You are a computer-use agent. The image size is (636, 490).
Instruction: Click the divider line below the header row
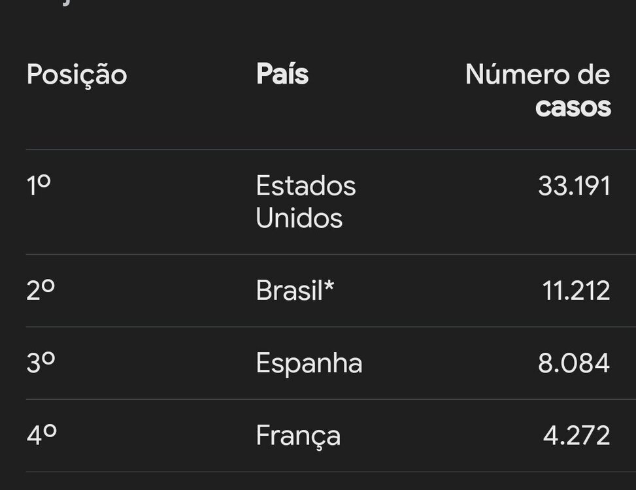327,150
